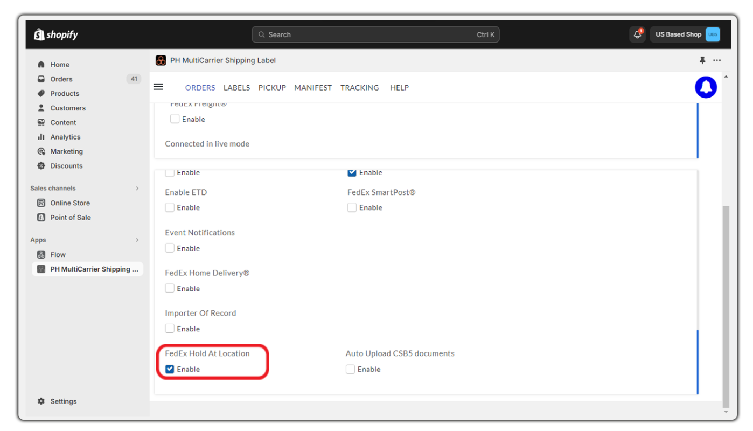Click the Products tag icon
Screen dimensions: 753x431
point(41,94)
